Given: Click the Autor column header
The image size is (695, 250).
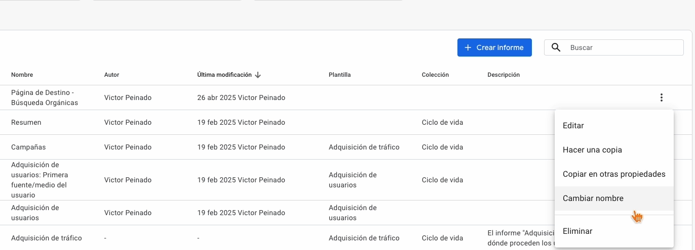Looking at the screenshot, I should pyautogui.click(x=111, y=75).
